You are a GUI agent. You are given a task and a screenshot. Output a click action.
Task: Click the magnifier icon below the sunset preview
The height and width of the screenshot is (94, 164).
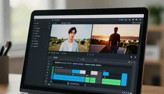point(135,57)
